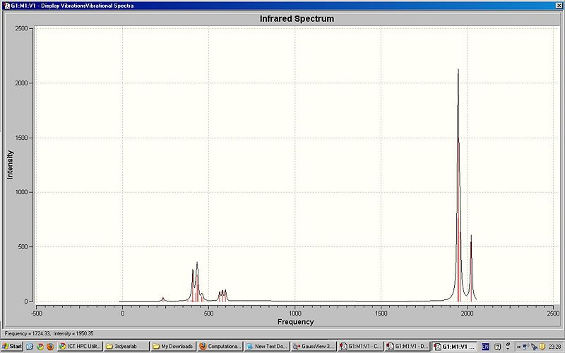
Task: Launch Firefox from the quick launch bar
Action: click(50, 347)
